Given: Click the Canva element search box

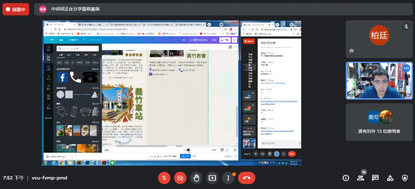Looking at the screenshot, I should point(78,48).
